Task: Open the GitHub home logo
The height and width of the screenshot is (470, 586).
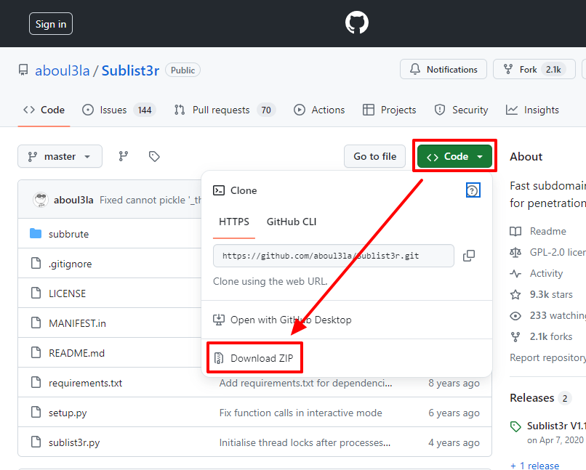Action: pos(356,23)
